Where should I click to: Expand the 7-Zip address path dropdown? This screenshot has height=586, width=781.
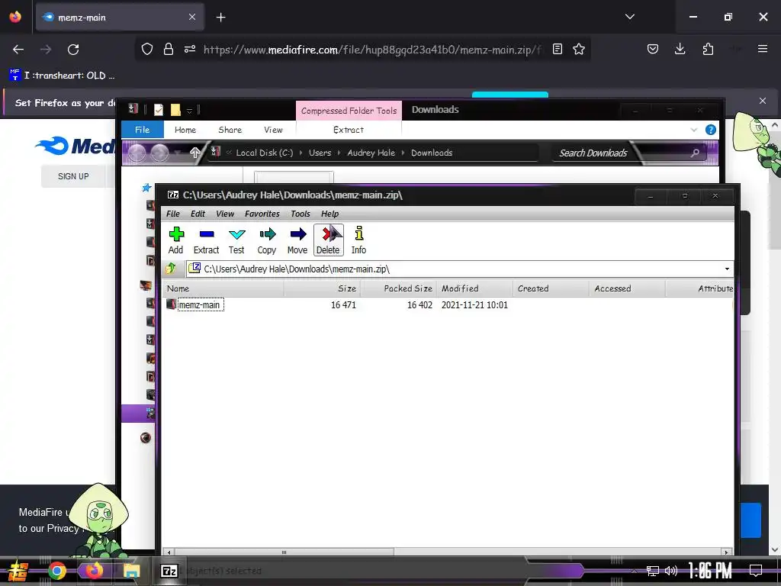click(x=727, y=269)
